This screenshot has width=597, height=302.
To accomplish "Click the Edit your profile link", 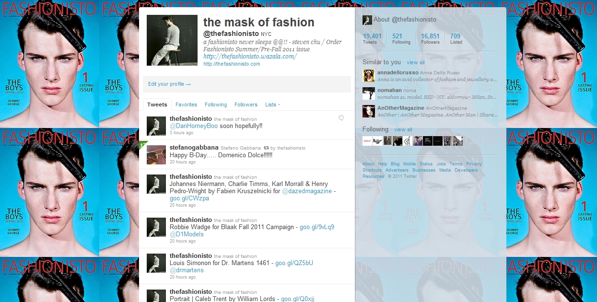I will point(169,84).
